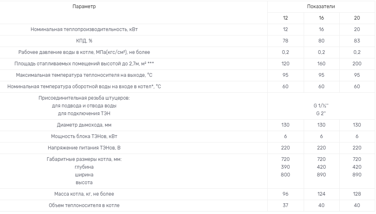
Task: Click the '20' model column header
Action: pyautogui.click(x=357, y=18)
